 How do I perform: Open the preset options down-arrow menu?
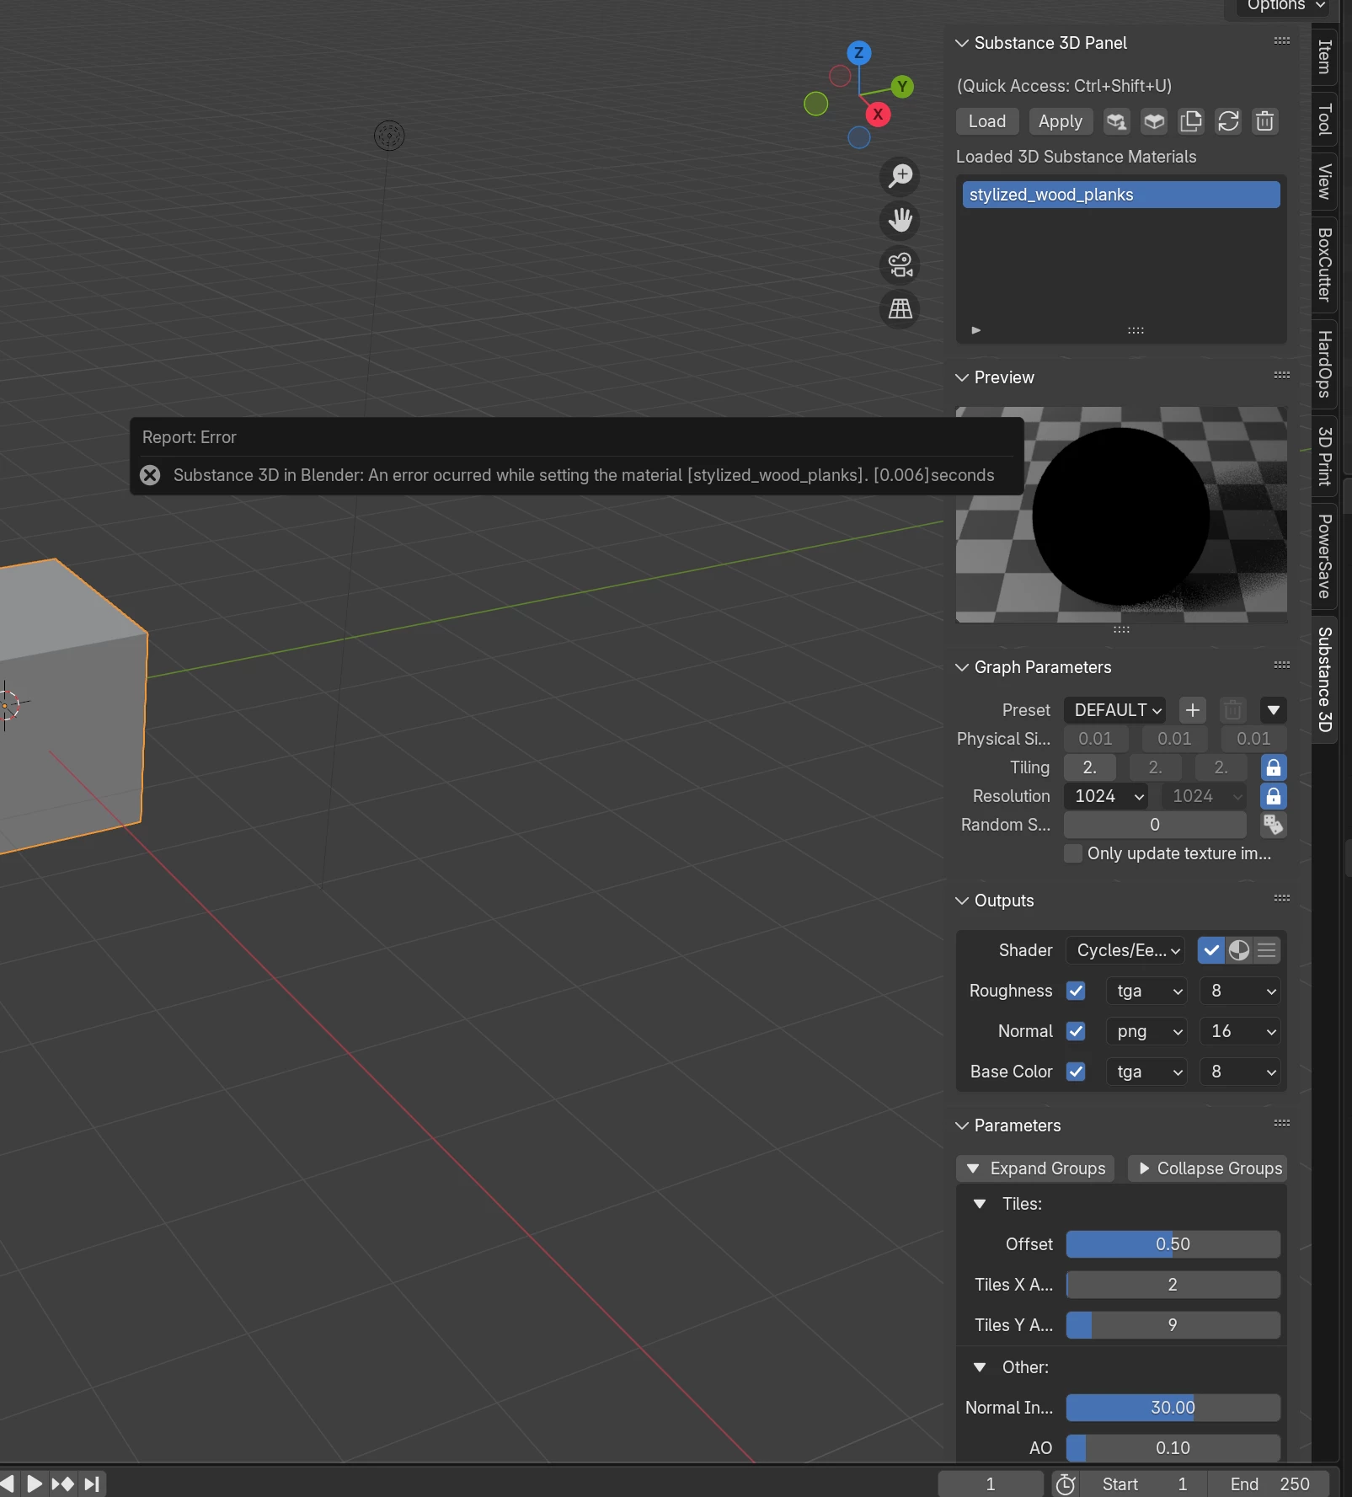[1274, 710]
